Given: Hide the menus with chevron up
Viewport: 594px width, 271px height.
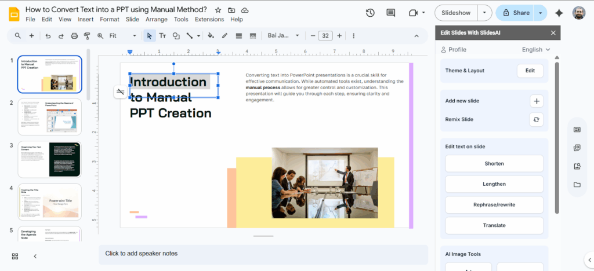Looking at the screenshot, I should tap(416, 36).
